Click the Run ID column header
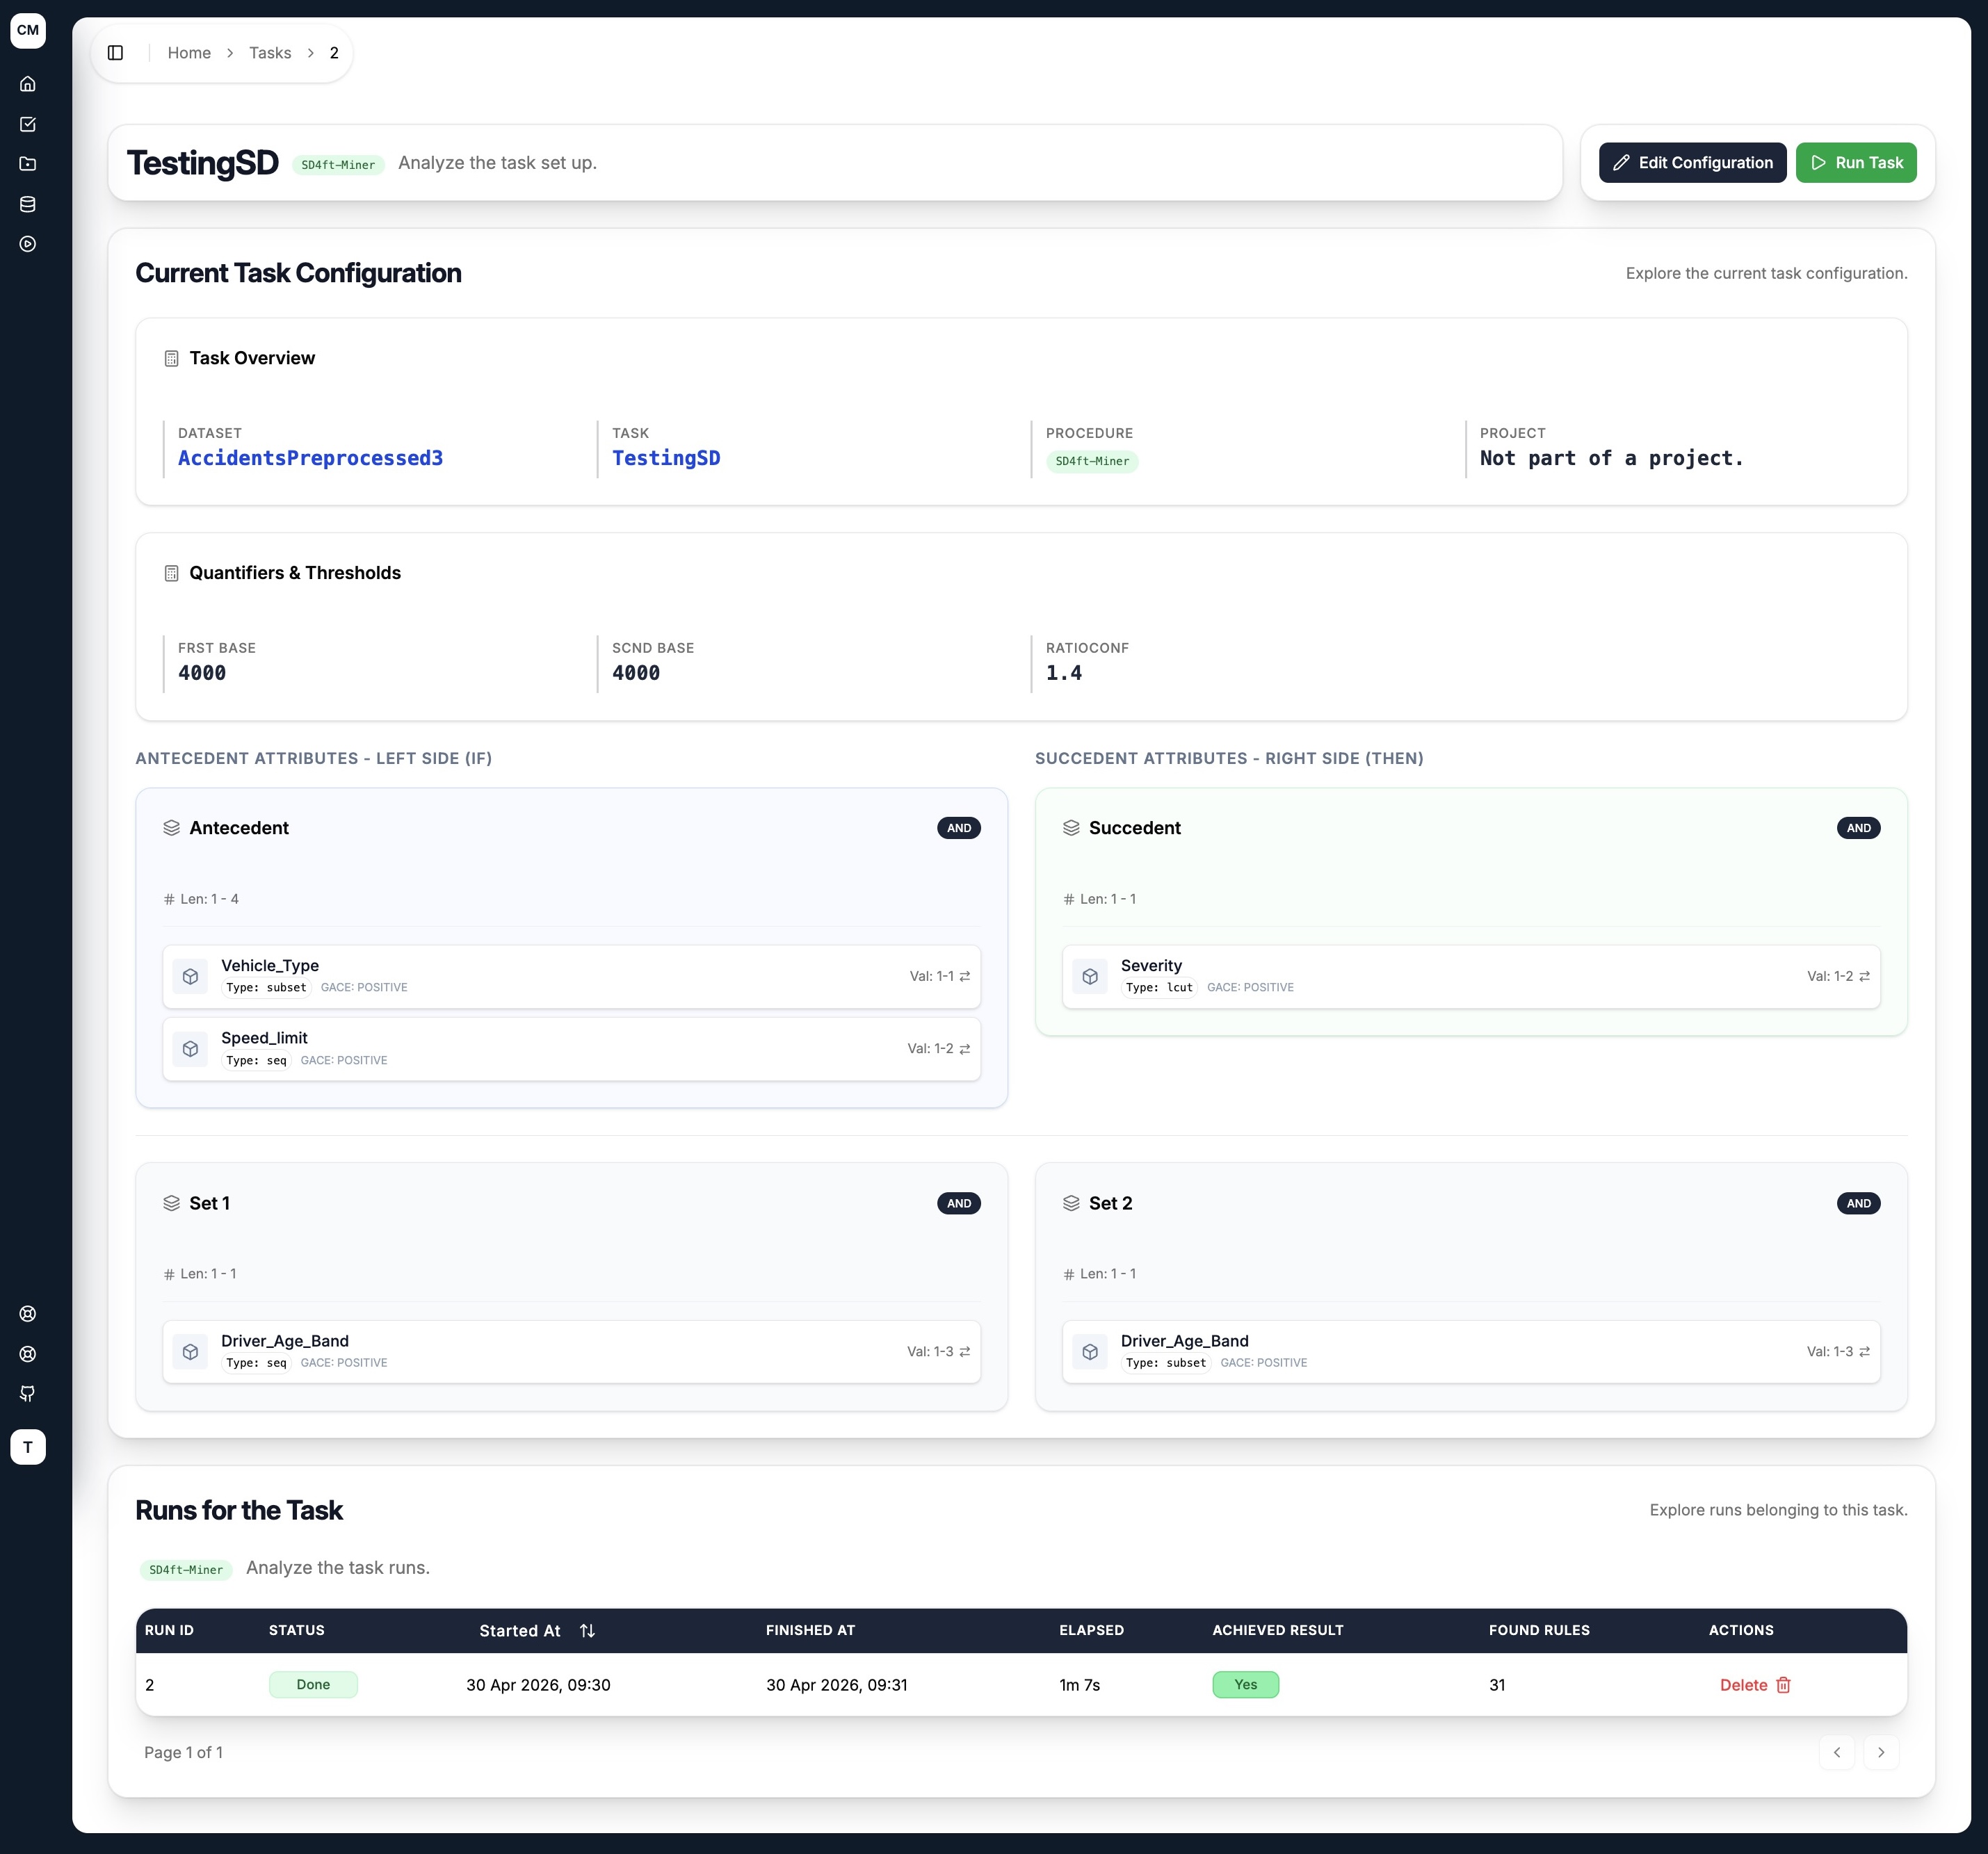The height and width of the screenshot is (1854, 1988). 169,1630
